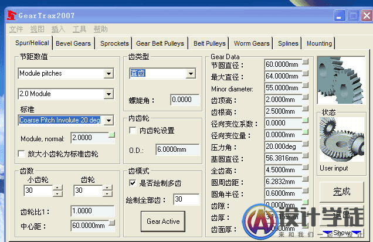
Task: Click the 压力角 20.000deg field
Action: tap(283, 146)
